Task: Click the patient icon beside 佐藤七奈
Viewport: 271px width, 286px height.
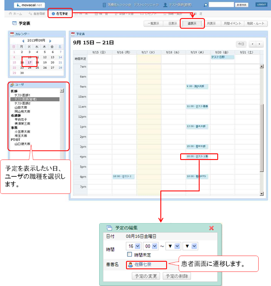Action: [x=130, y=265]
